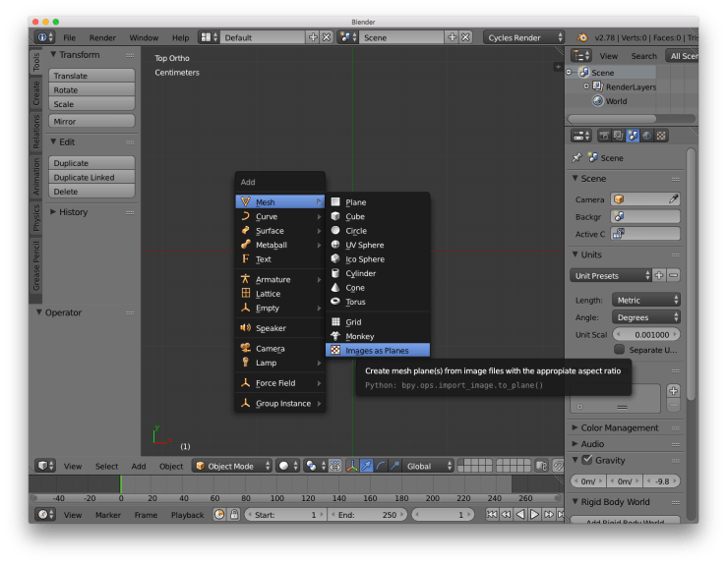Open the Length unit dropdown
Screen dimensions: 727x564
tap(646, 300)
